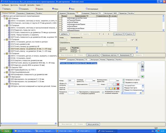This screenshot has height=133, width=166.
Task: Collapse the 035-Фрезерная operation
Action: coord(5,77)
